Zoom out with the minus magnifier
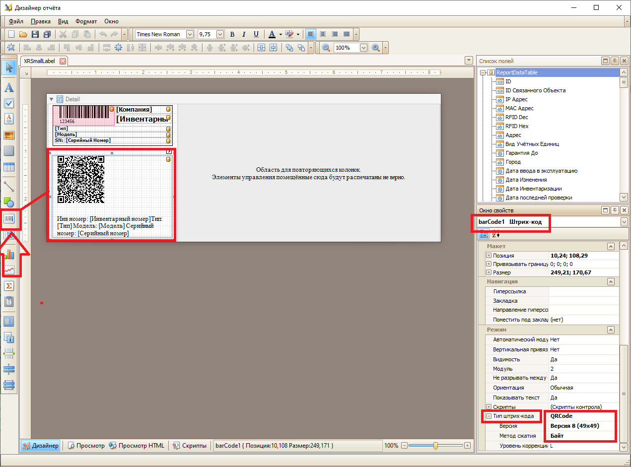Viewport: 631px width, 467px height. [x=327, y=48]
